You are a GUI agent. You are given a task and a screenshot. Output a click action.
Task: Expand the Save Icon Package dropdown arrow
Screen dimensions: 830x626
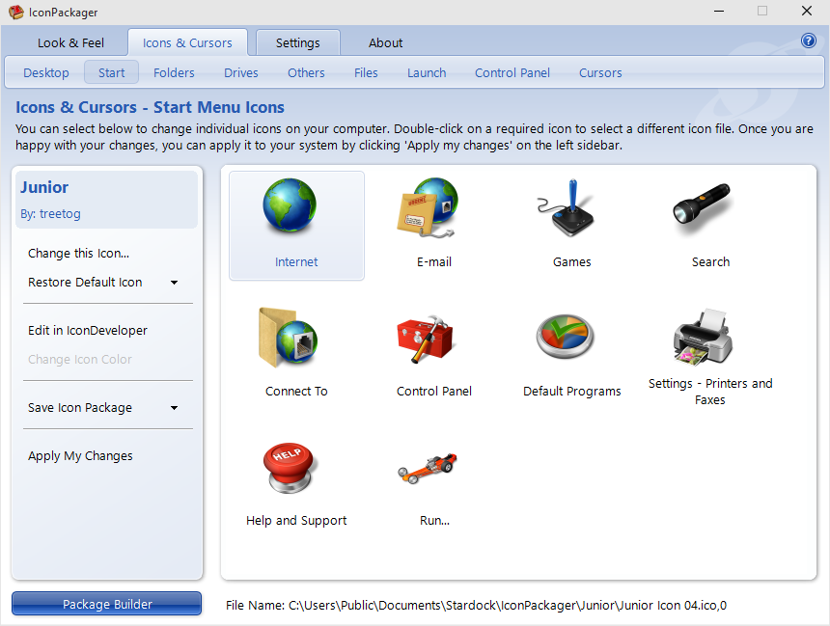click(174, 408)
